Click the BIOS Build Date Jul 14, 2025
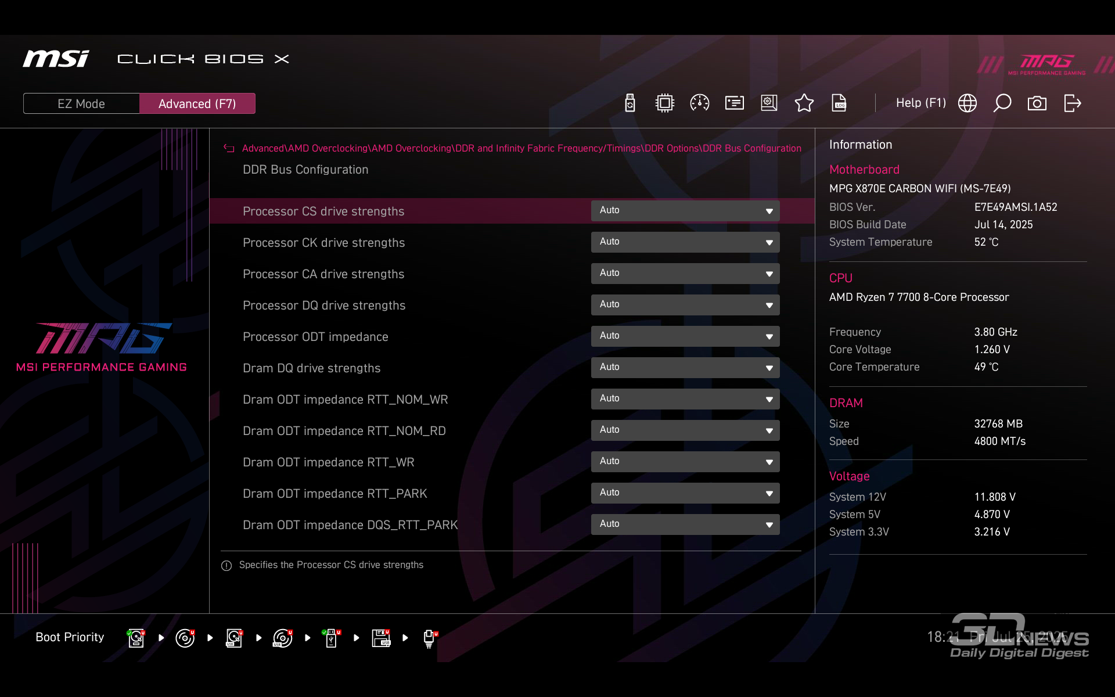 click(1003, 225)
